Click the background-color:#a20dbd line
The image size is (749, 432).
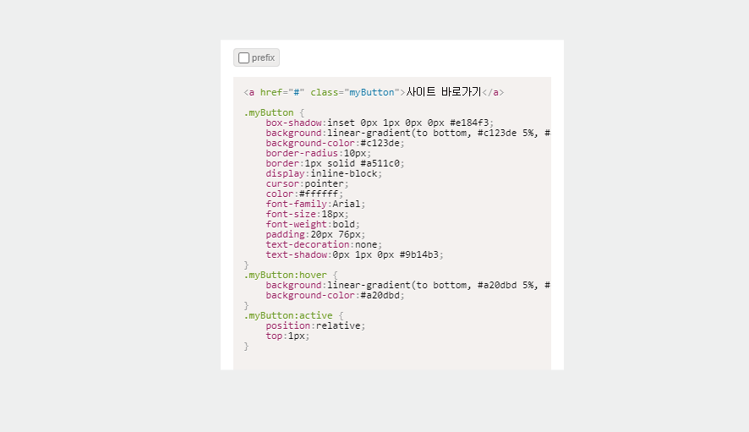(x=335, y=295)
